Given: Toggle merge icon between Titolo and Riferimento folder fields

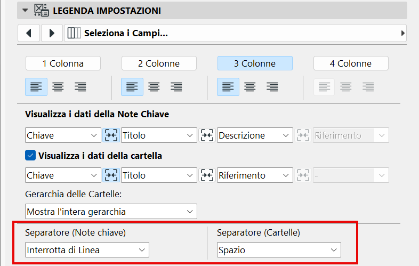Looking at the screenshot, I should [x=207, y=175].
